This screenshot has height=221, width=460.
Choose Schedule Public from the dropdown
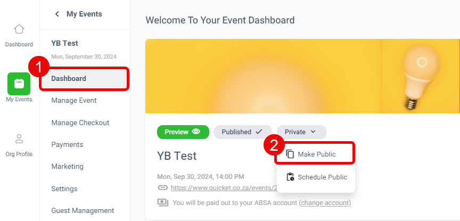316,177
